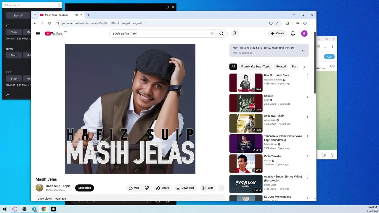Viewport: 379px width, 213px height.
Task: Subscribe to Hafiz Suip - Topic
Action: coord(84,188)
